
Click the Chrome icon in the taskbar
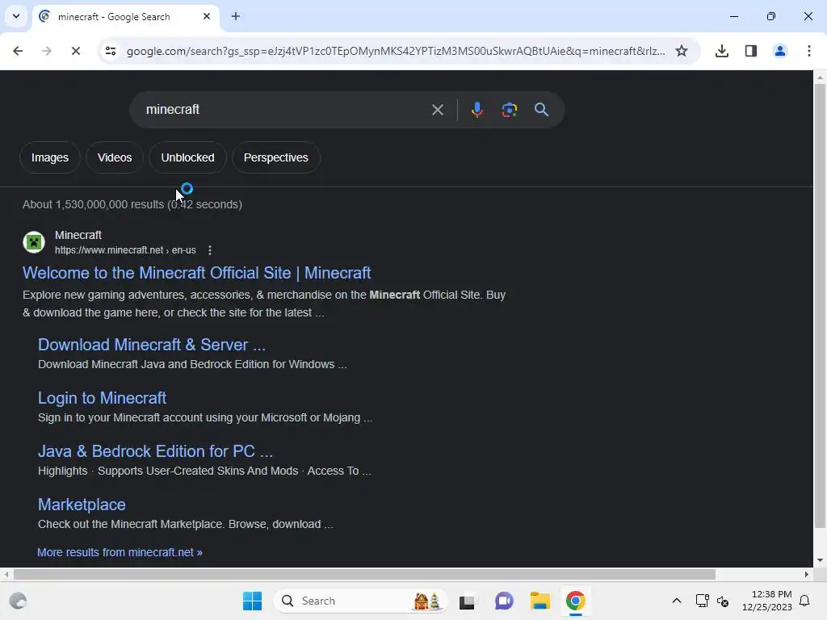(575, 601)
